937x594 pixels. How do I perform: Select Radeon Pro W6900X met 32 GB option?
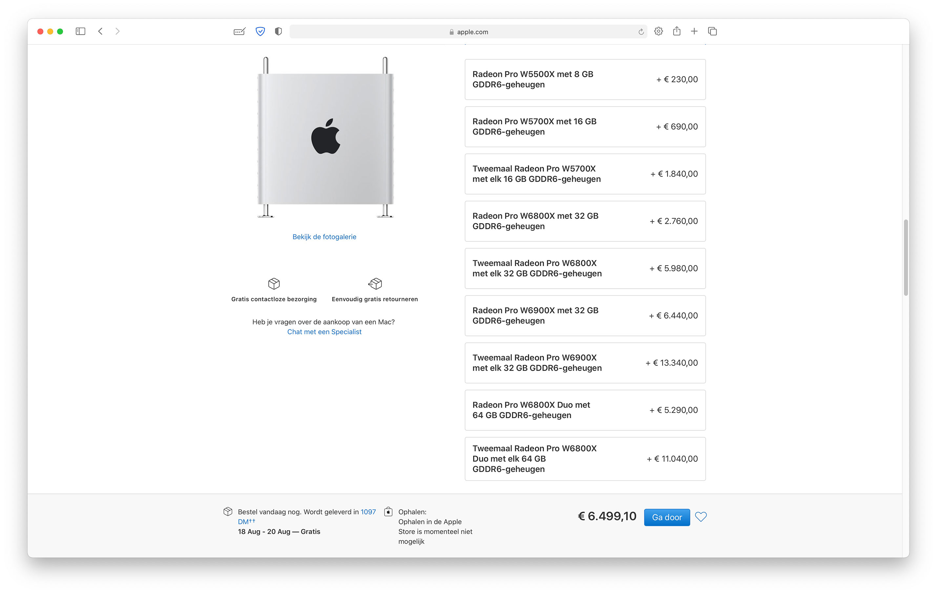tap(585, 316)
